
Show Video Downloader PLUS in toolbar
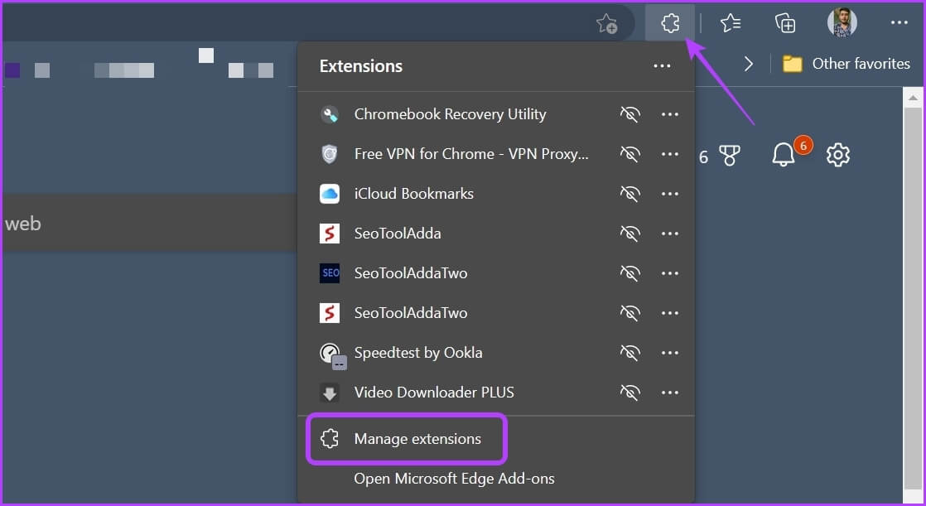tap(630, 393)
